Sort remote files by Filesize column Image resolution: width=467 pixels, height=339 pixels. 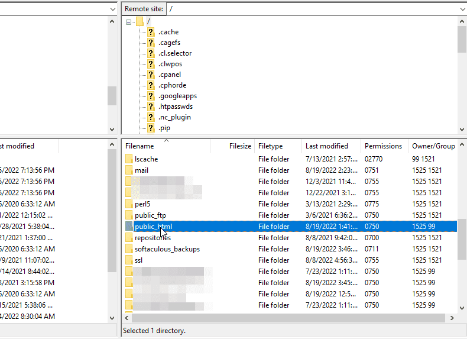pyautogui.click(x=232, y=146)
